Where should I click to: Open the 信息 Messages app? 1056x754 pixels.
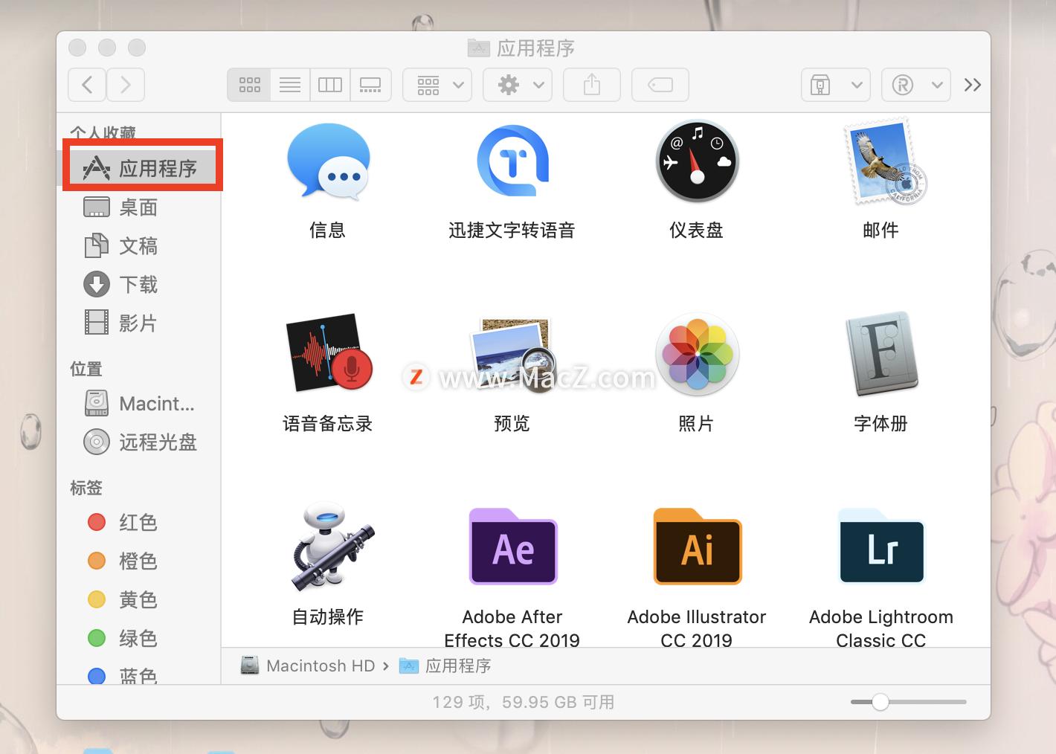point(328,162)
